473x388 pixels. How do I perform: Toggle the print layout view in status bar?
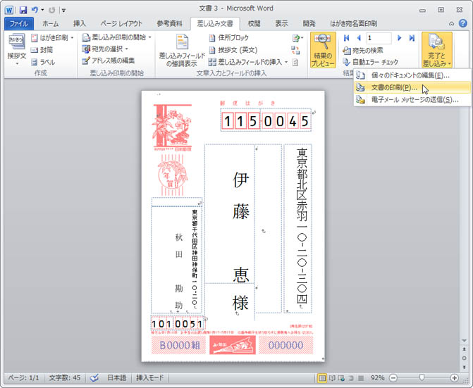pos(322,378)
